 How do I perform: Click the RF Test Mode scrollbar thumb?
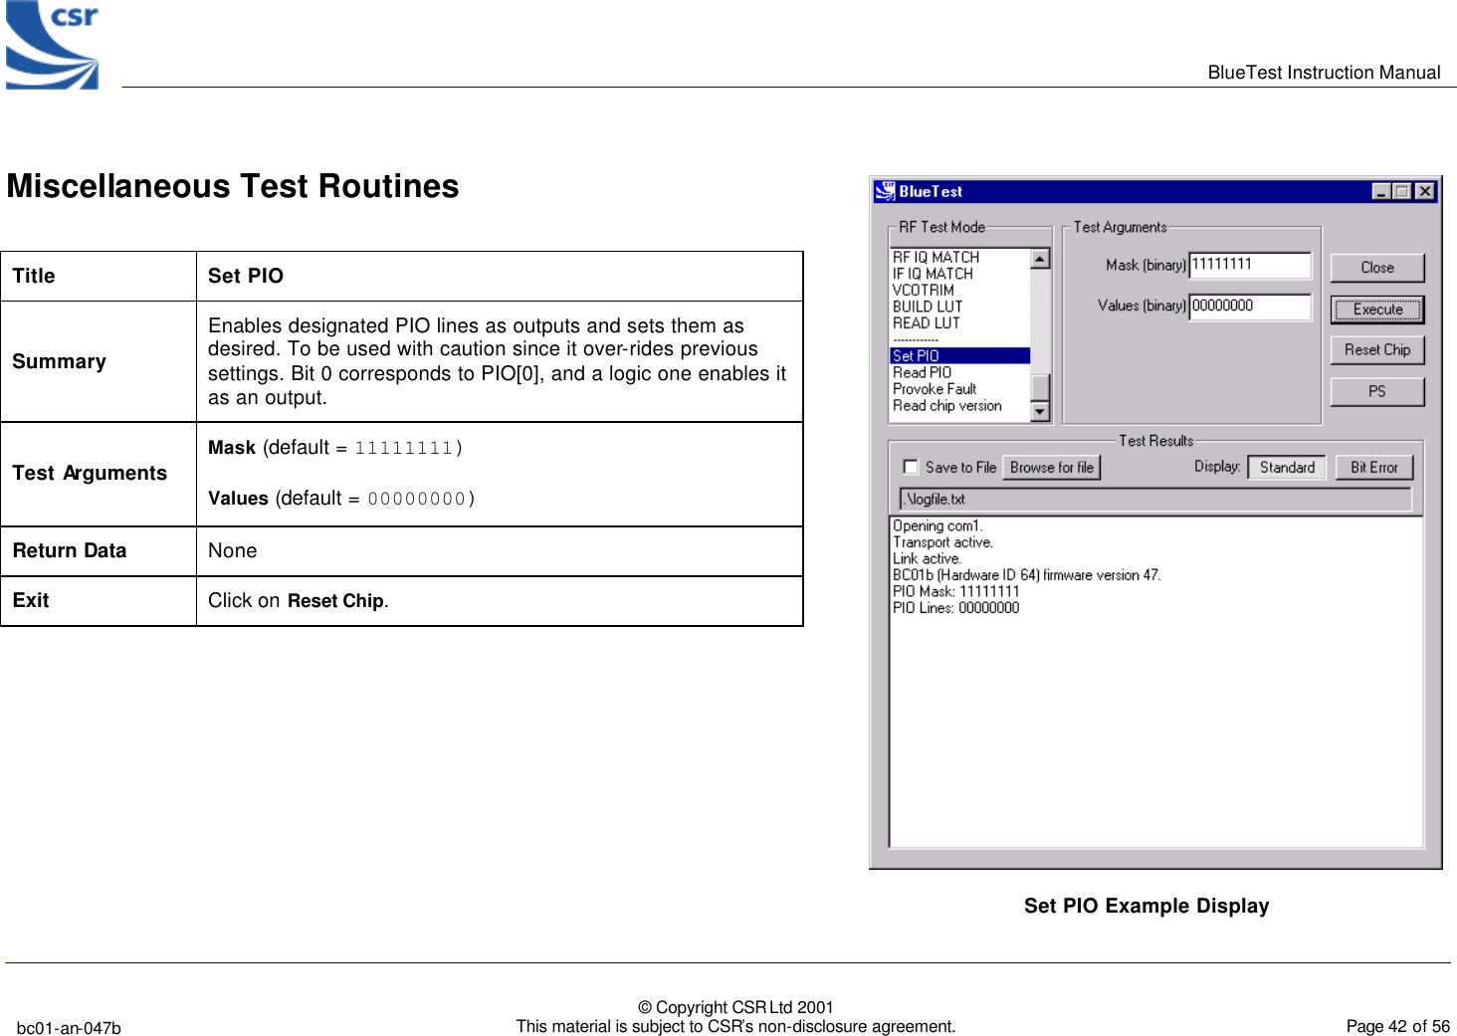(x=1040, y=387)
